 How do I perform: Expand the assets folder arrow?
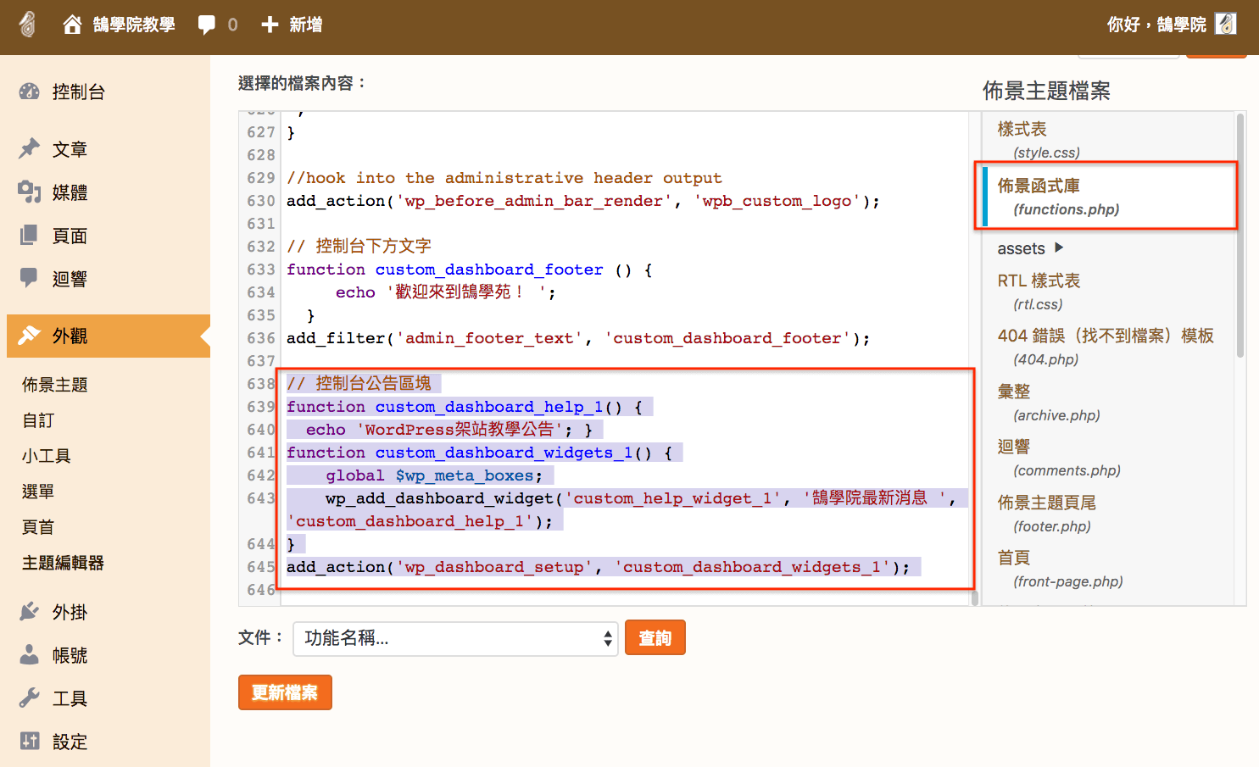tap(1059, 247)
